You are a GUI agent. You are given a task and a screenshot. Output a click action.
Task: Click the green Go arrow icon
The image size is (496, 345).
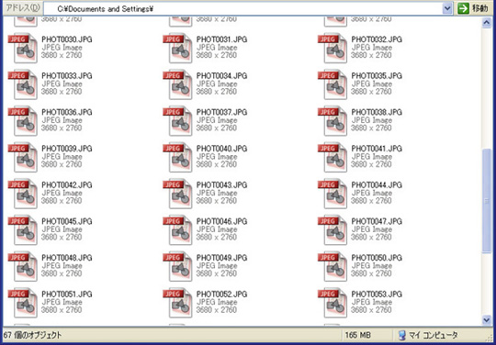(x=464, y=8)
